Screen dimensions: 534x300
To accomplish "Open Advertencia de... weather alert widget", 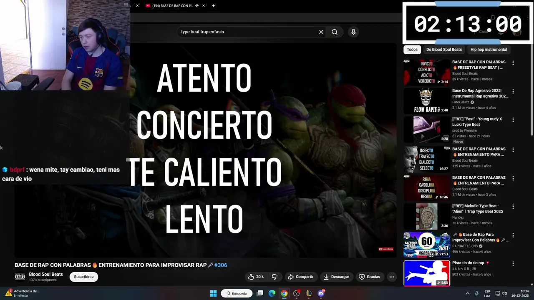I will (22, 293).
